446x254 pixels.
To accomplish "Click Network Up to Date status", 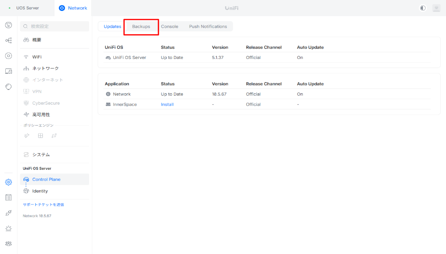I will click(172, 94).
